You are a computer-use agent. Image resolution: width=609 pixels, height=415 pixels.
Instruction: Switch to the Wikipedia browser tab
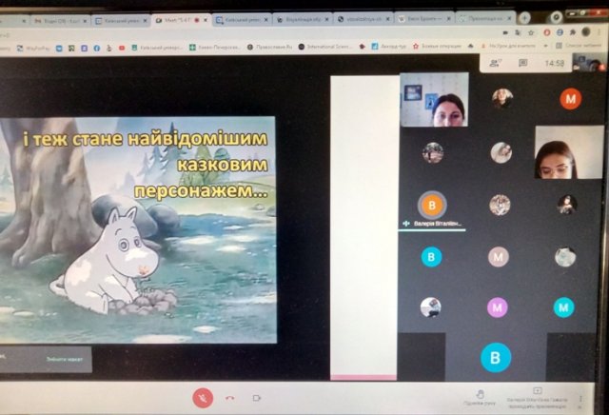click(x=425, y=18)
